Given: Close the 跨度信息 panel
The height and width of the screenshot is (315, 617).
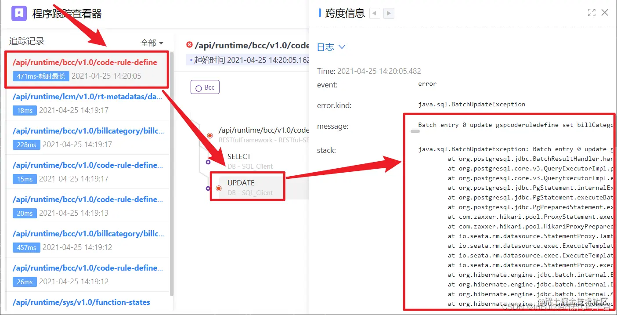Looking at the screenshot, I should (x=605, y=13).
